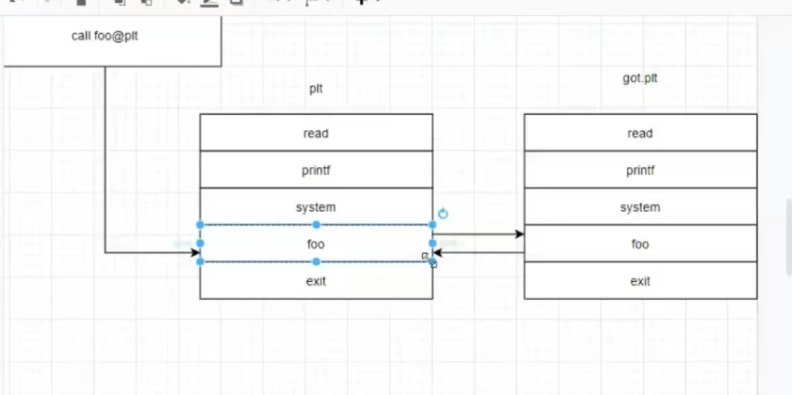Toggle the Shadow toolbar icon
Image resolution: width=792 pixels, height=395 pixels.
[236, 3]
